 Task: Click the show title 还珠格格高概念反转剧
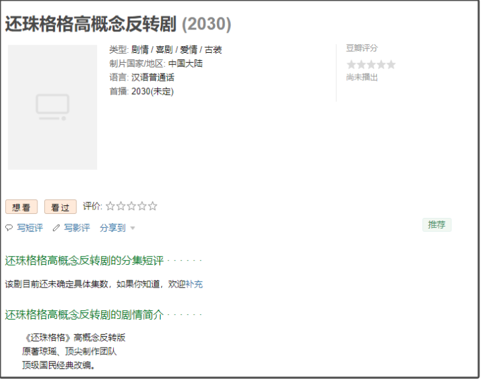point(90,25)
